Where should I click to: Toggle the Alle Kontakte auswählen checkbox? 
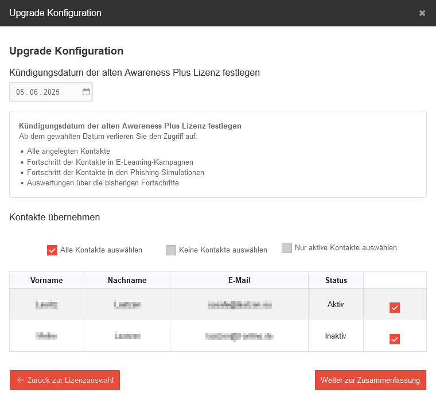(52, 250)
